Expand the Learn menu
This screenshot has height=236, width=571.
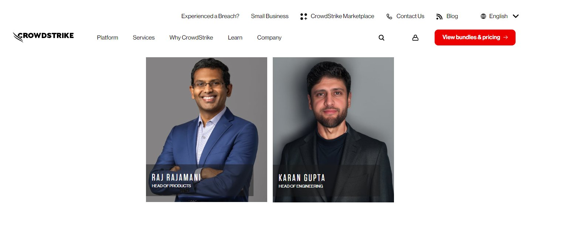pyautogui.click(x=235, y=38)
